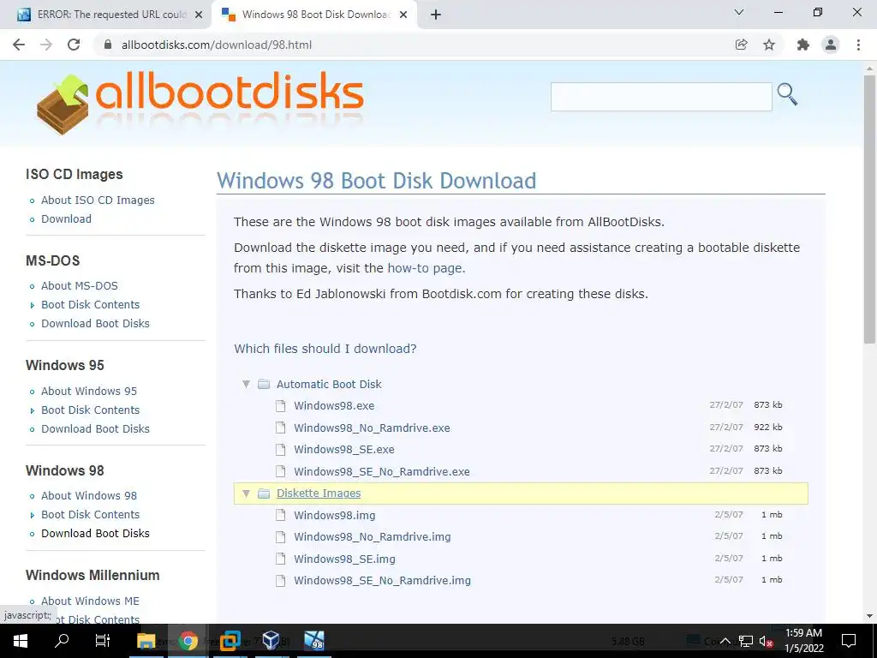Close the ERROR requested URL tab
877x658 pixels.
point(199,15)
